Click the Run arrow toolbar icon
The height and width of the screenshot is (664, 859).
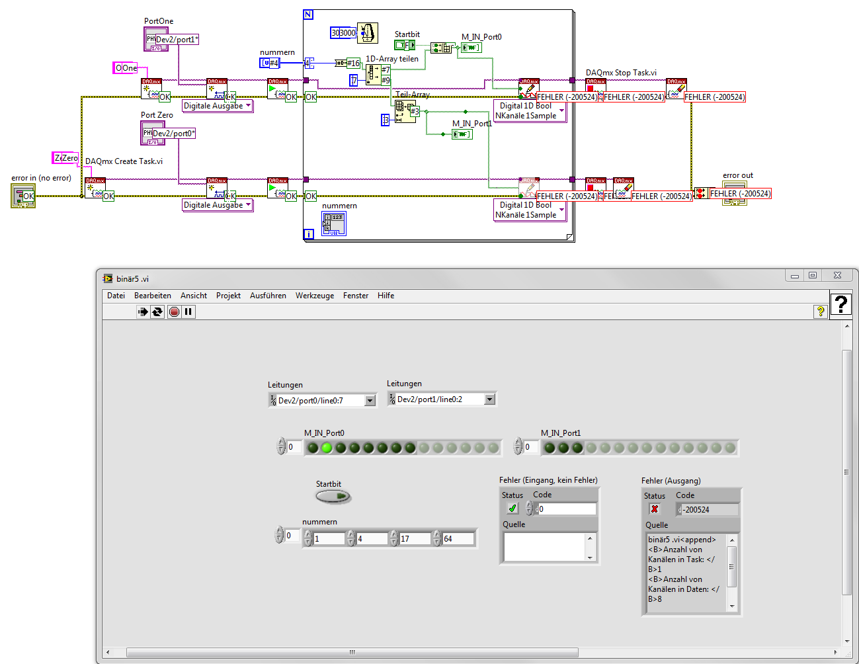pos(143,311)
